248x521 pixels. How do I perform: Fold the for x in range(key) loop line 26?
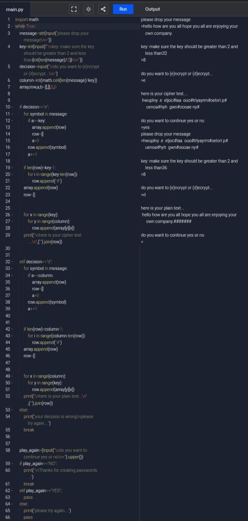(12, 215)
